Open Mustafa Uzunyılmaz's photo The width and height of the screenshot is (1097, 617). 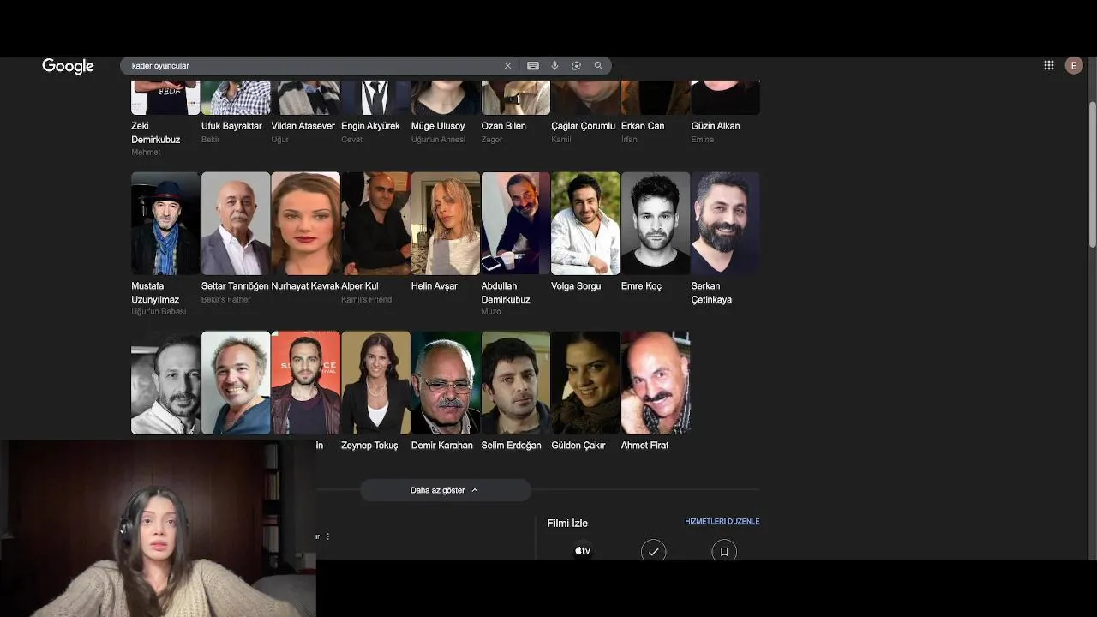[165, 224]
